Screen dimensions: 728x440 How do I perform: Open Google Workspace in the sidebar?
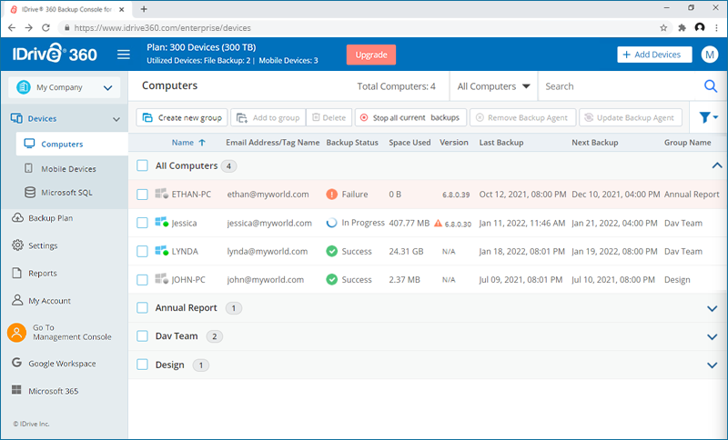(62, 364)
